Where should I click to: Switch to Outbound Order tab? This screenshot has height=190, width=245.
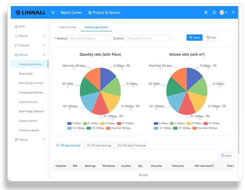(68, 27)
